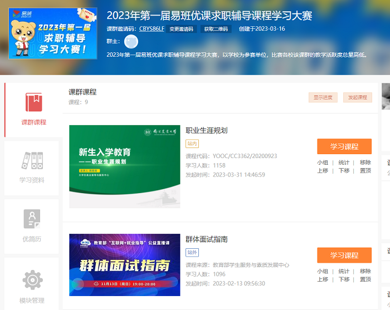Click the course code YOOC/CC3362/20200923
The image size is (390, 310).
[245, 156]
